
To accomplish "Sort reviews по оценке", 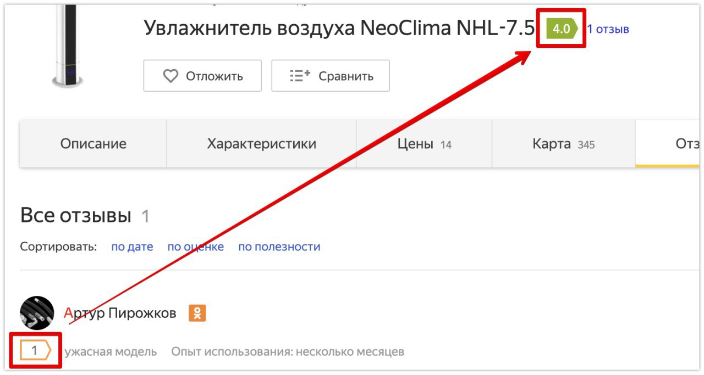I will click(196, 247).
